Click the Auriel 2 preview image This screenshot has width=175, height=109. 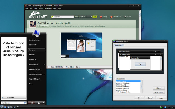[x=81, y=46]
